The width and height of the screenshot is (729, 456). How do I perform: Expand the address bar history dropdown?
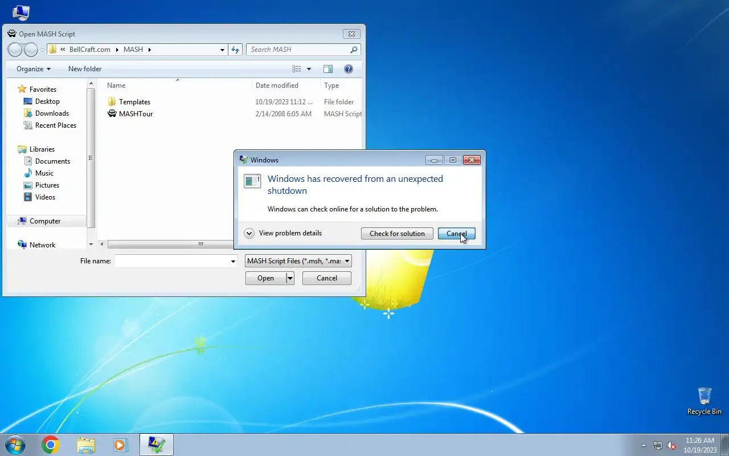coord(222,50)
